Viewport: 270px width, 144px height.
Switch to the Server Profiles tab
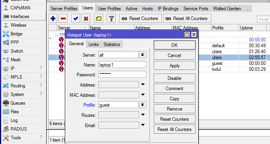click(x=64, y=9)
